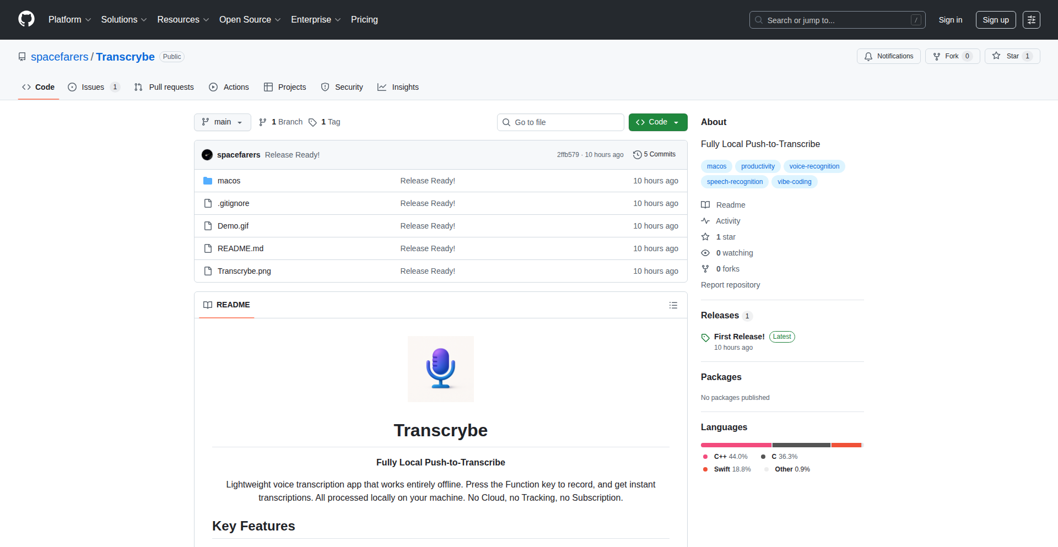Click the star icon in Star button
The width and height of the screenshot is (1058, 547).
click(996, 56)
